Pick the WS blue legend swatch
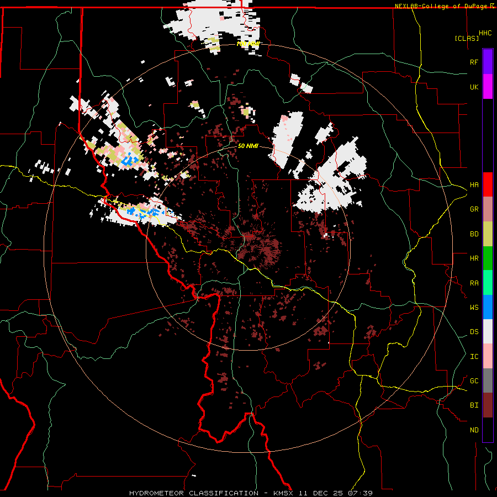 point(488,307)
